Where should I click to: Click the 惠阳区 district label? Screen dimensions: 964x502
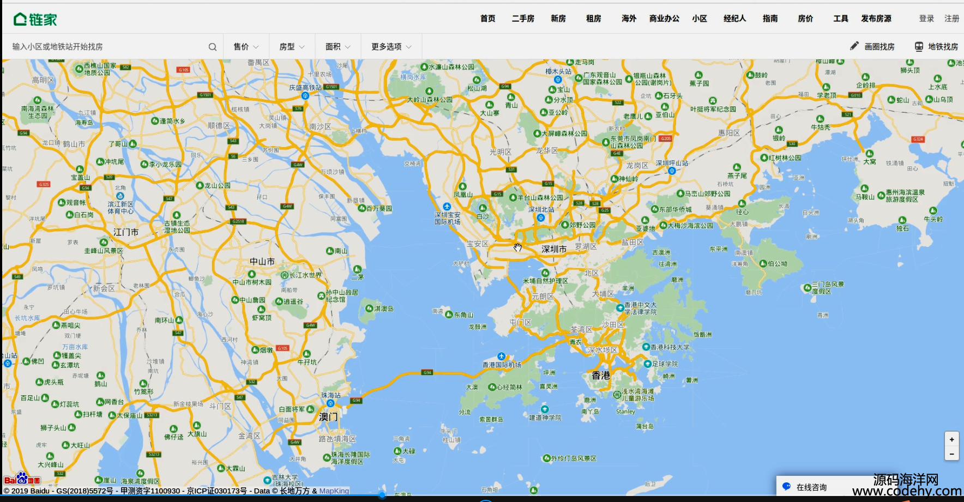729,133
